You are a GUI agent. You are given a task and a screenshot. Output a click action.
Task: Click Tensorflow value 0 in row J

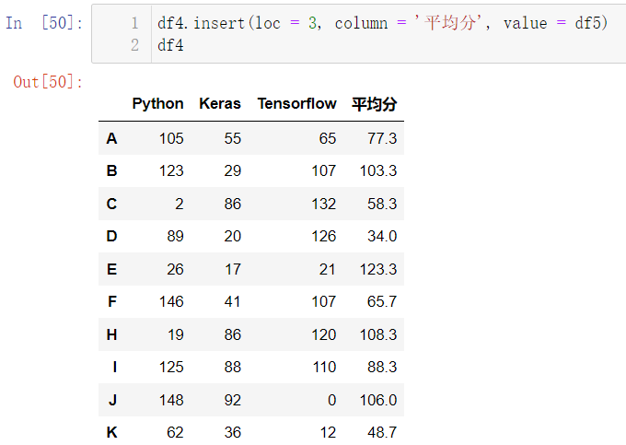331,400
